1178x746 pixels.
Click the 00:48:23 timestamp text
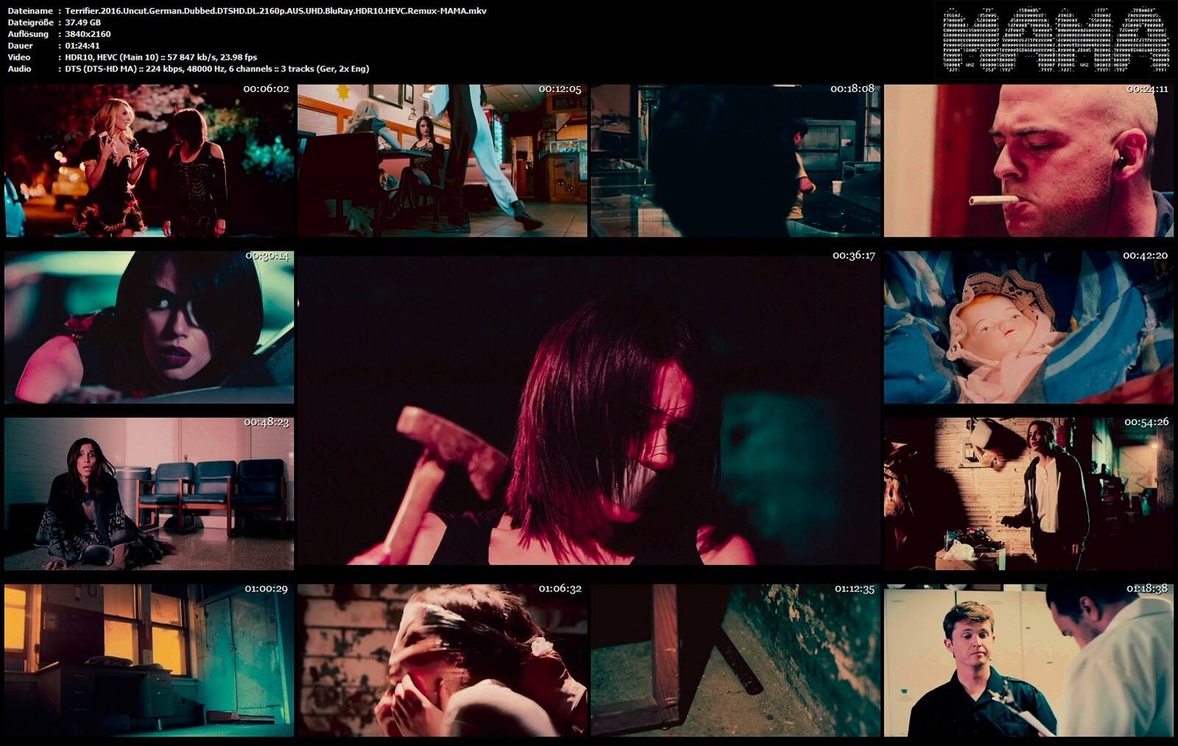(267, 423)
